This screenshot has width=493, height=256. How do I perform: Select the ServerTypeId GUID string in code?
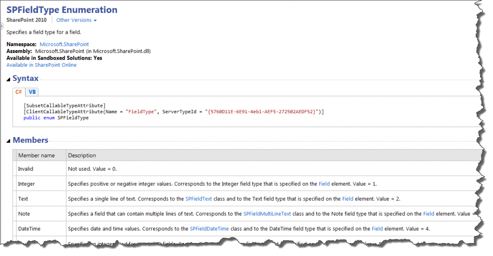pyautogui.click(x=262, y=112)
